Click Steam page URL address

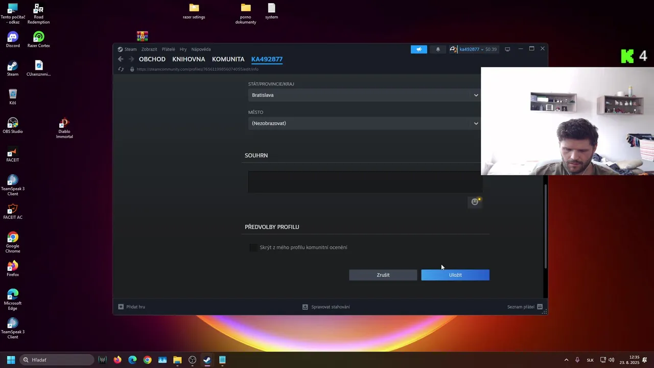pos(198,69)
